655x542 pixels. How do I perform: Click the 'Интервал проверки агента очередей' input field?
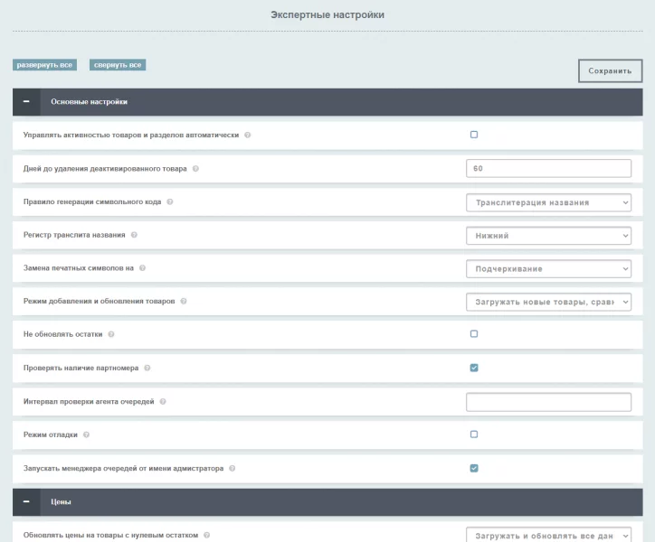click(x=548, y=402)
